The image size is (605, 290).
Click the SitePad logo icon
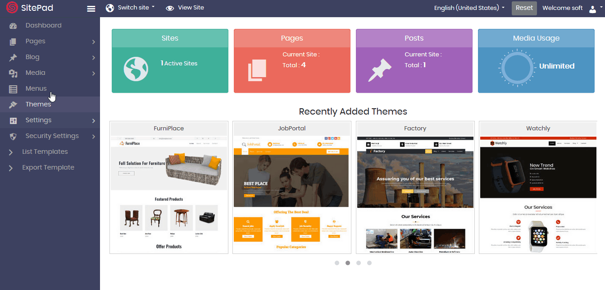click(12, 8)
